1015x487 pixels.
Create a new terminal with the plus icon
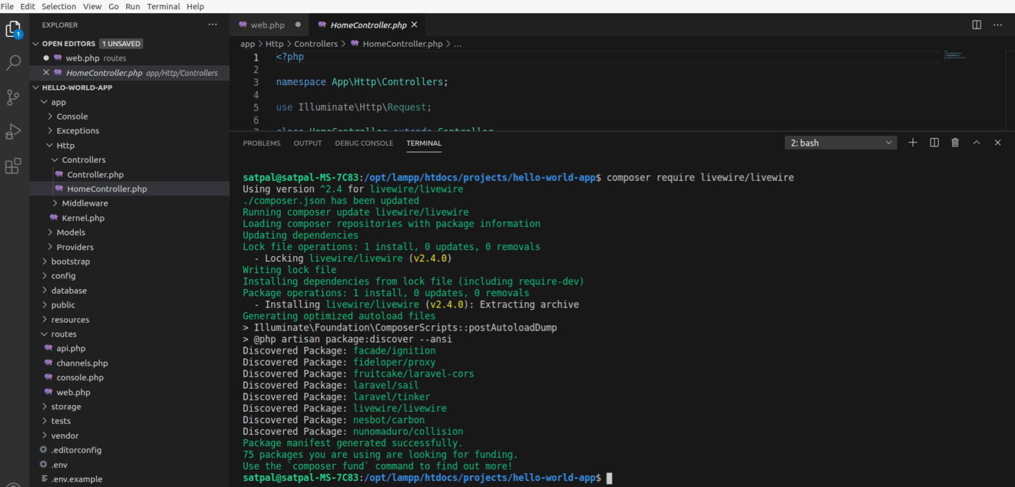click(913, 142)
